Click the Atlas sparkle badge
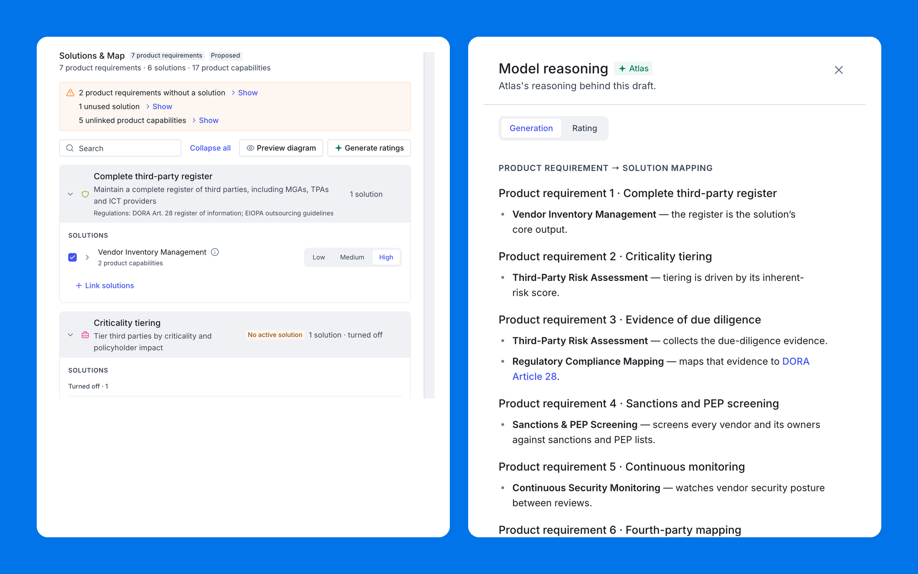Screen dimensions: 918x574 pyautogui.click(x=633, y=68)
